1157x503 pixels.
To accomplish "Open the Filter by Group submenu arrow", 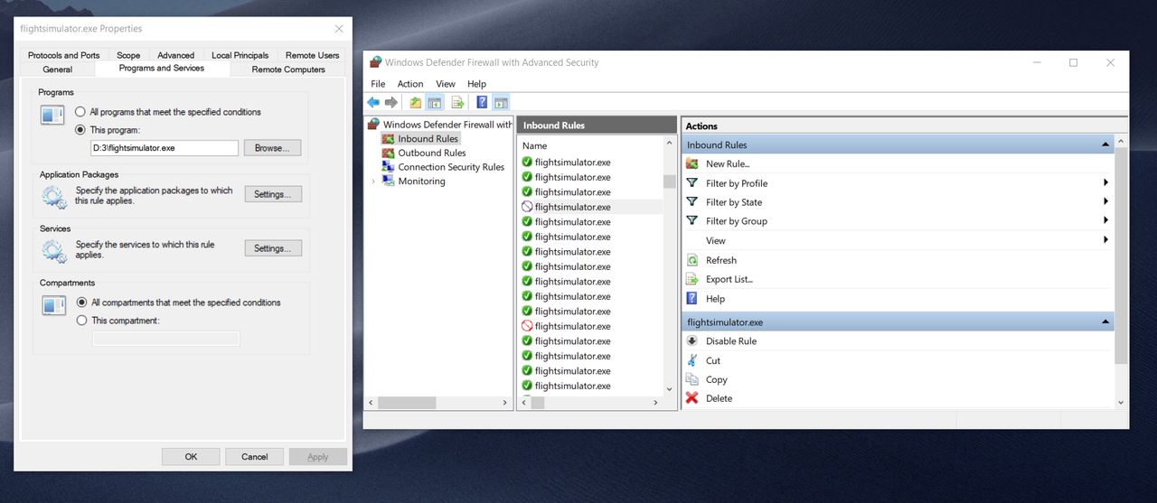I will pos(1106,220).
